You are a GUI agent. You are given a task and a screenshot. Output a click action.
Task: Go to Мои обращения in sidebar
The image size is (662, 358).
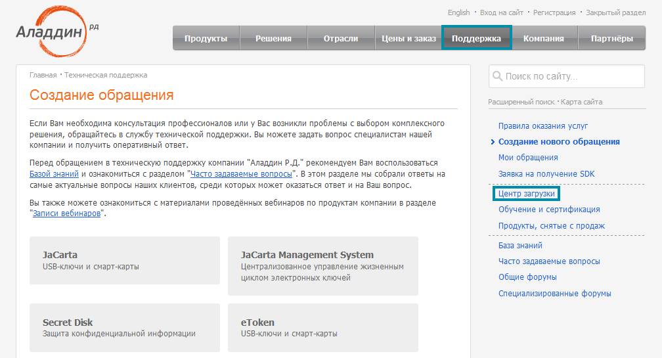(528, 158)
